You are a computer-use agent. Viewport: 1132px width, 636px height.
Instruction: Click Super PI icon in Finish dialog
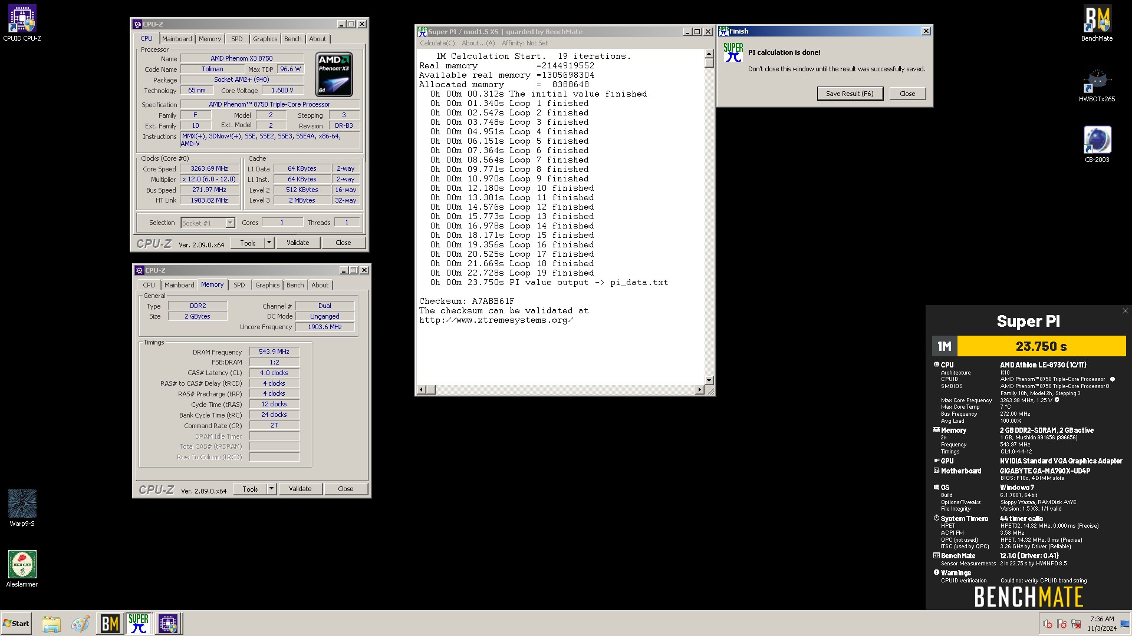point(733,53)
